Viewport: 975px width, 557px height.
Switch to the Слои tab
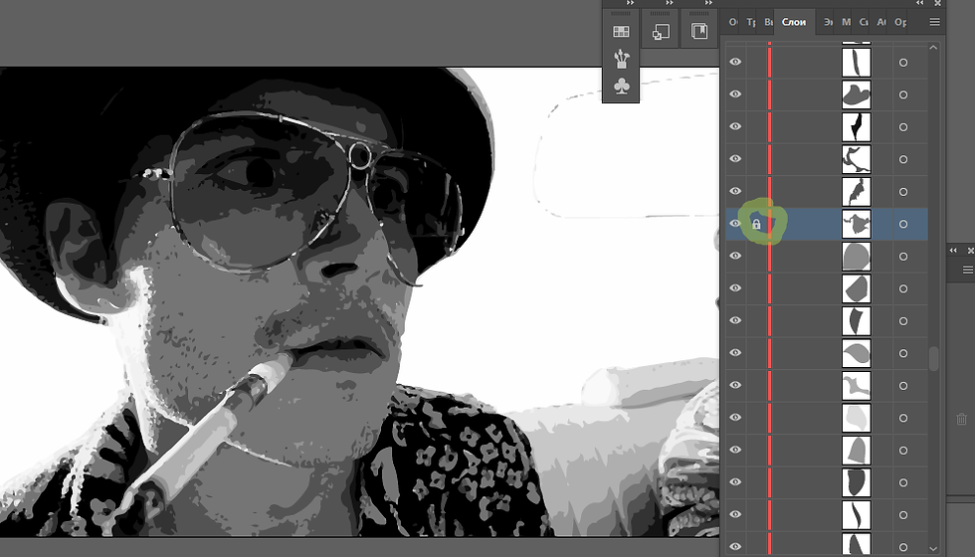pos(794,22)
